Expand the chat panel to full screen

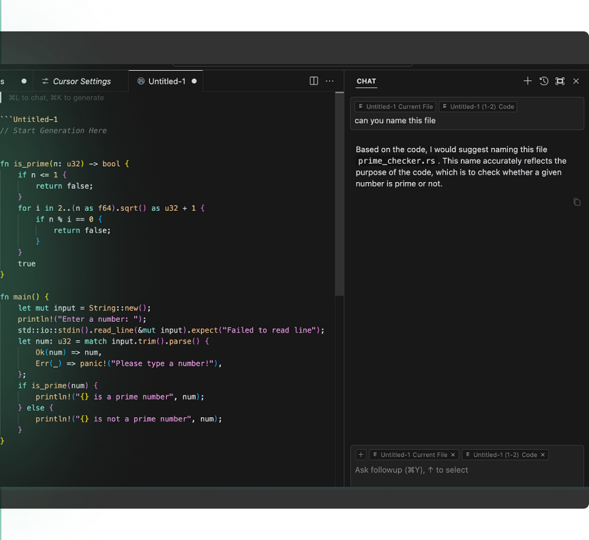tap(560, 81)
